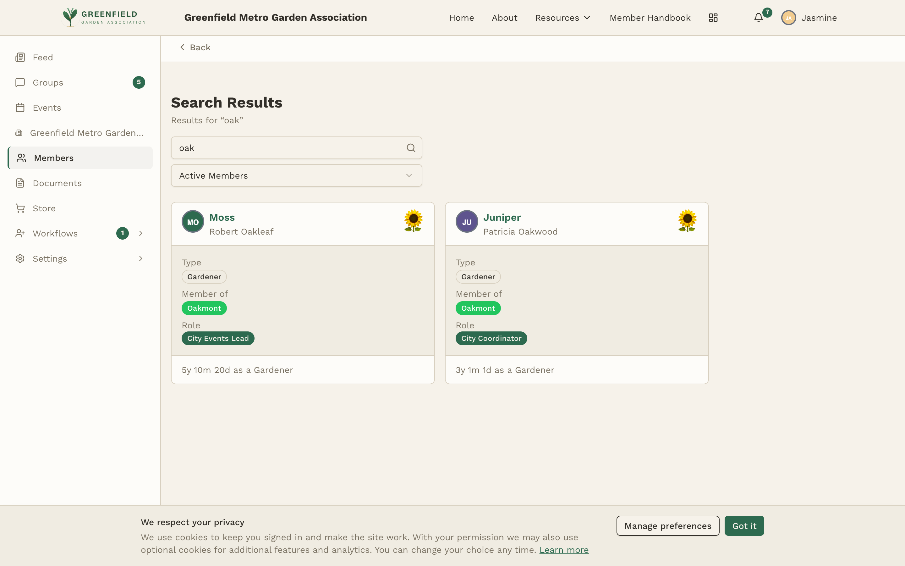Click the Jasmine username label
905x566 pixels.
tap(819, 18)
